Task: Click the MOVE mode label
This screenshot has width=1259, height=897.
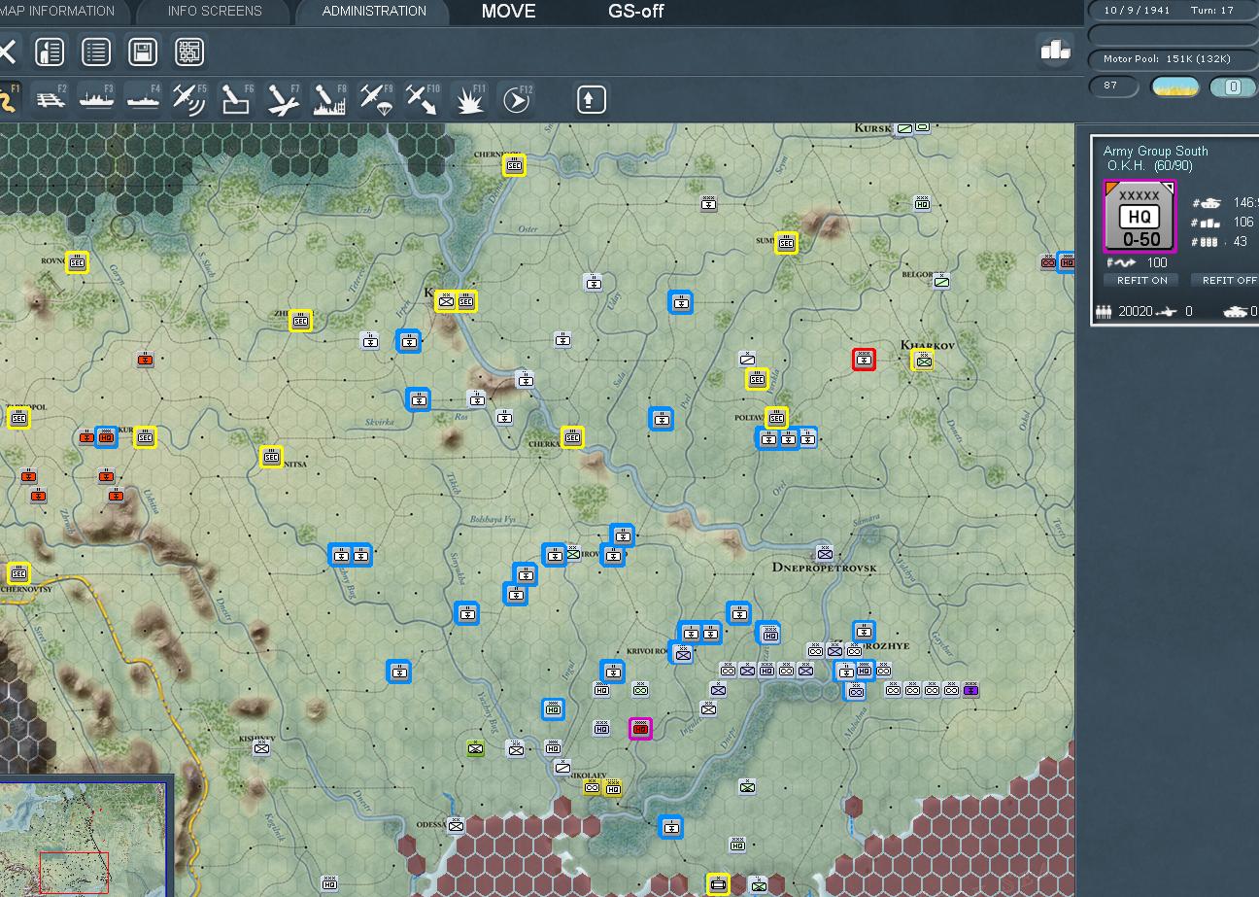Action: click(508, 12)
